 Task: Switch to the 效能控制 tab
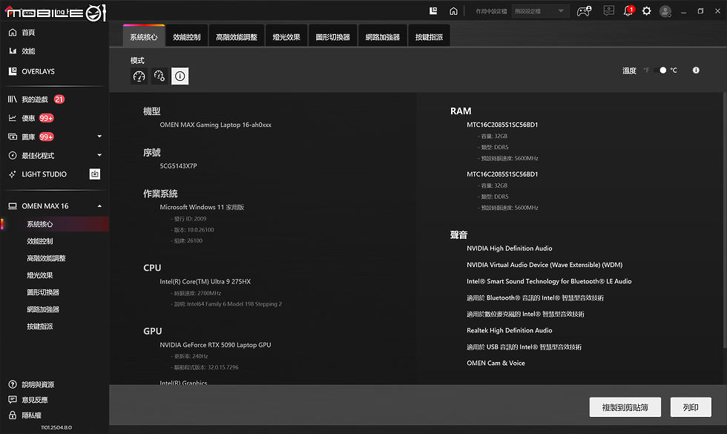point(187,36)
